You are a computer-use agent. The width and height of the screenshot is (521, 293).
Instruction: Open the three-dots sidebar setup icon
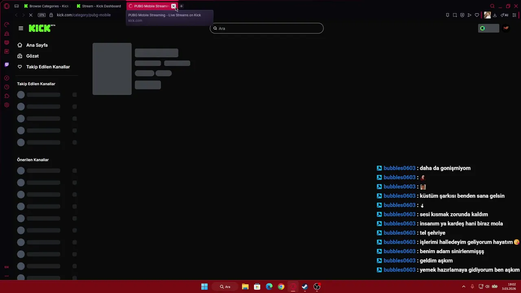pos(7,276)
